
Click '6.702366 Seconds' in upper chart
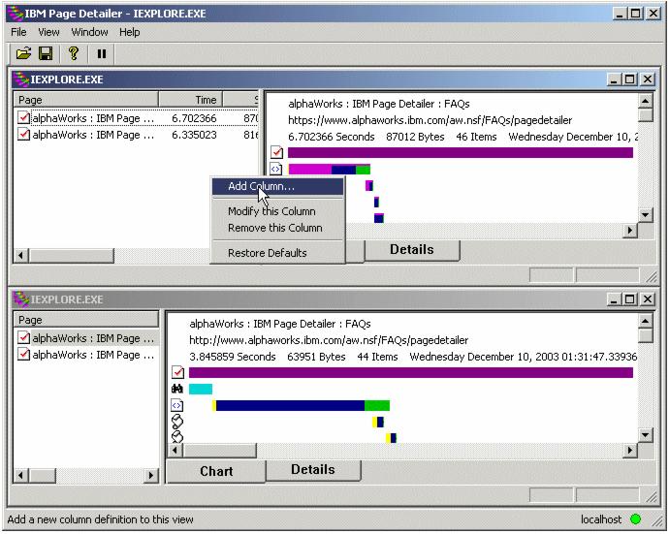pyautogui.click(x=331, y=137)
